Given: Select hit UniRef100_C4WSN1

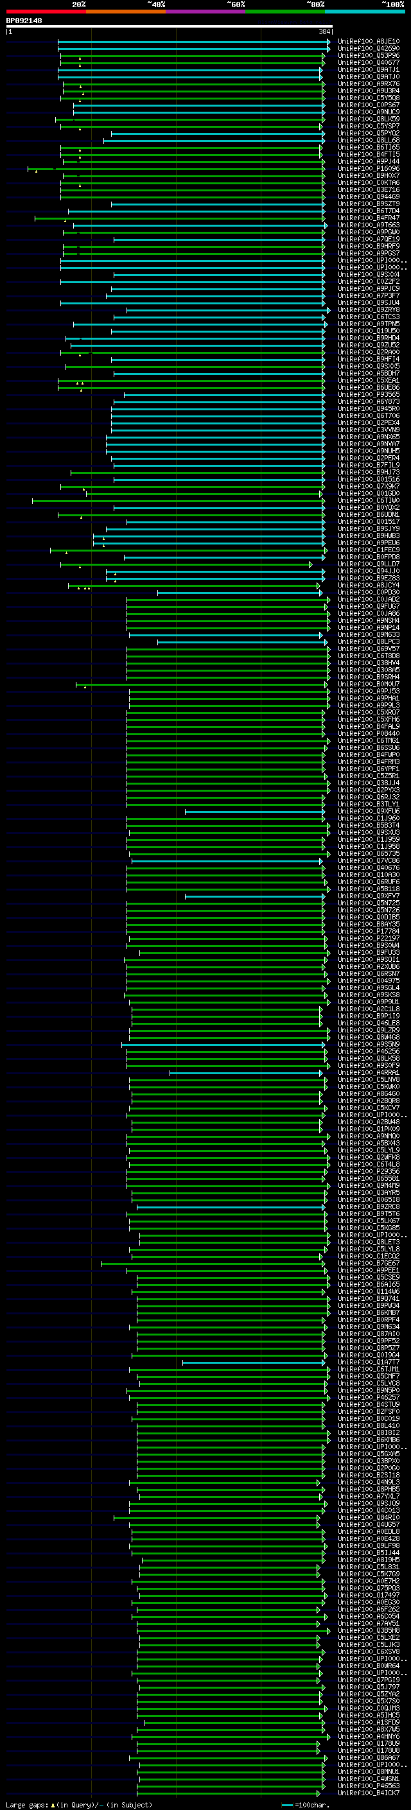Looking at the screenshot, I should click(x=368, y=1779).
